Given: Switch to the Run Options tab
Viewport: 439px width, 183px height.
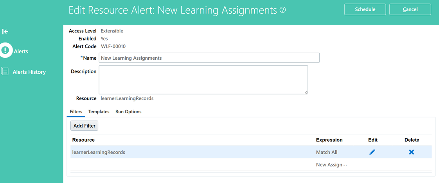Looking at the screenshot, I should [x=128, y=112].
